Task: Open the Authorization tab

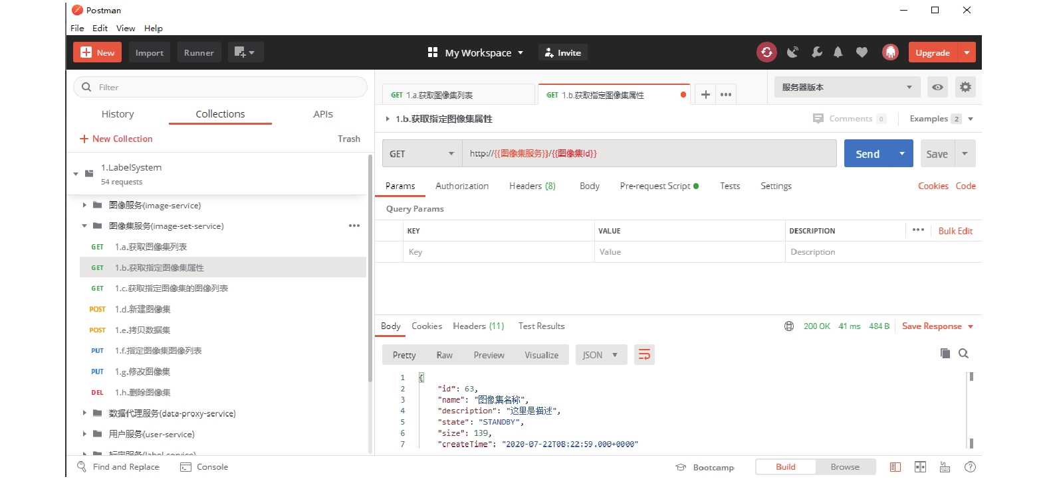Action: [x=462, y=186]
